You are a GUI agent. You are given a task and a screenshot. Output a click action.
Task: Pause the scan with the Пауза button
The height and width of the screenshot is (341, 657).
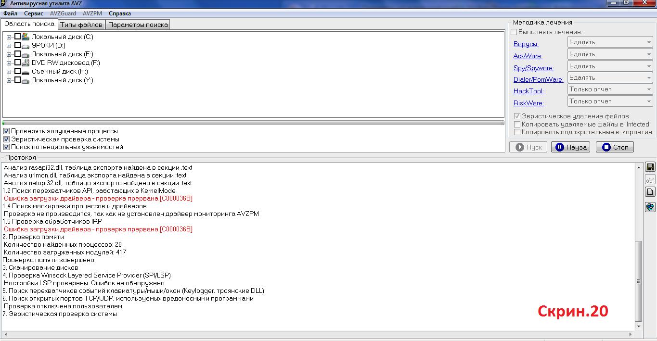tap(571, 147)
